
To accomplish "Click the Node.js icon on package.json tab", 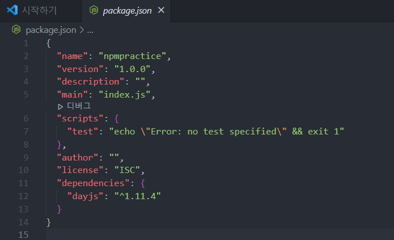I will (x=94, y=10).
